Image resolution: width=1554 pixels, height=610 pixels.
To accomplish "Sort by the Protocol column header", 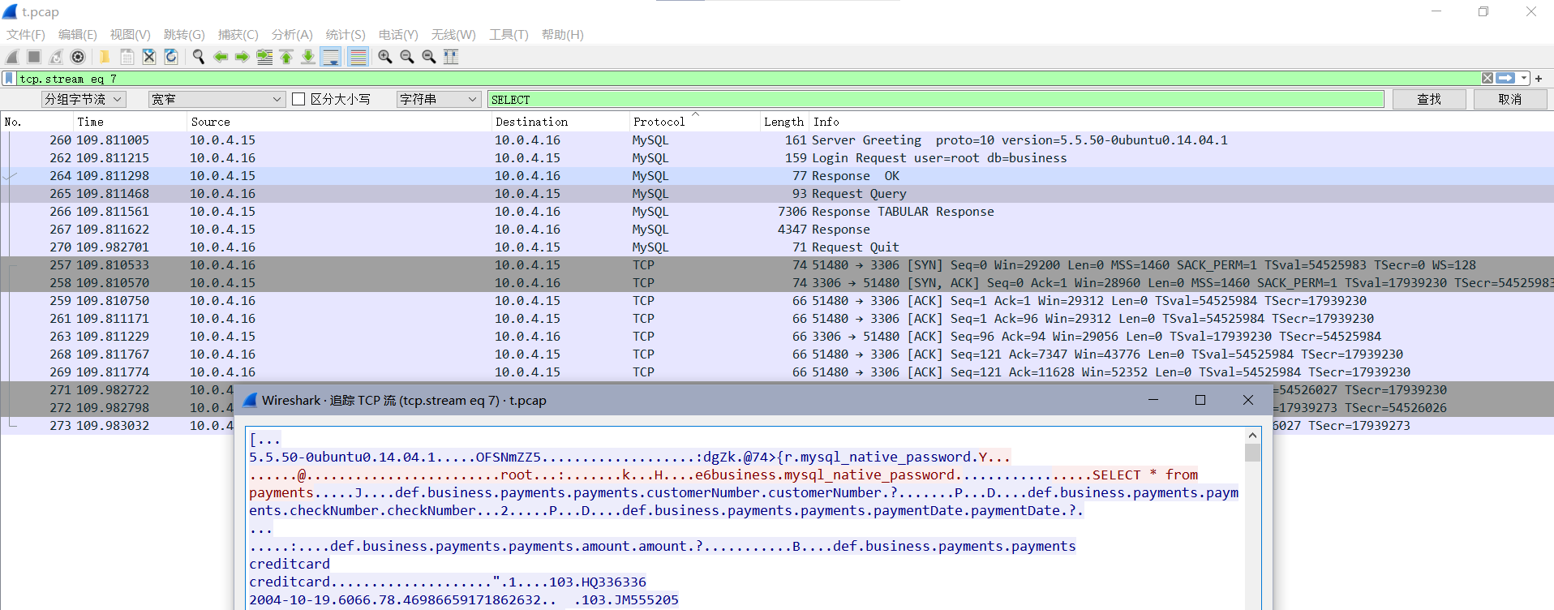I will 694,122.
